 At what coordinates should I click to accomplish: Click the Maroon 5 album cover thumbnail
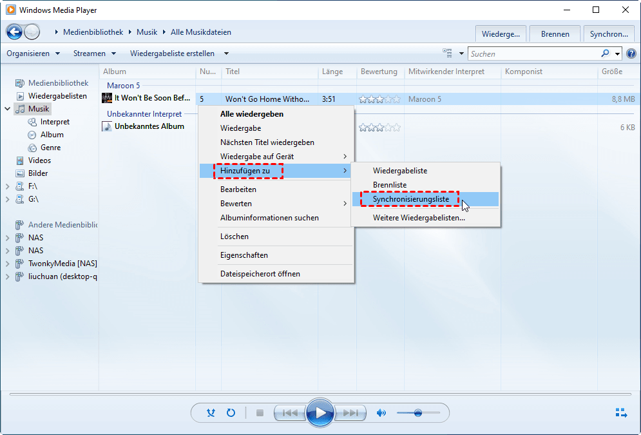107,98
